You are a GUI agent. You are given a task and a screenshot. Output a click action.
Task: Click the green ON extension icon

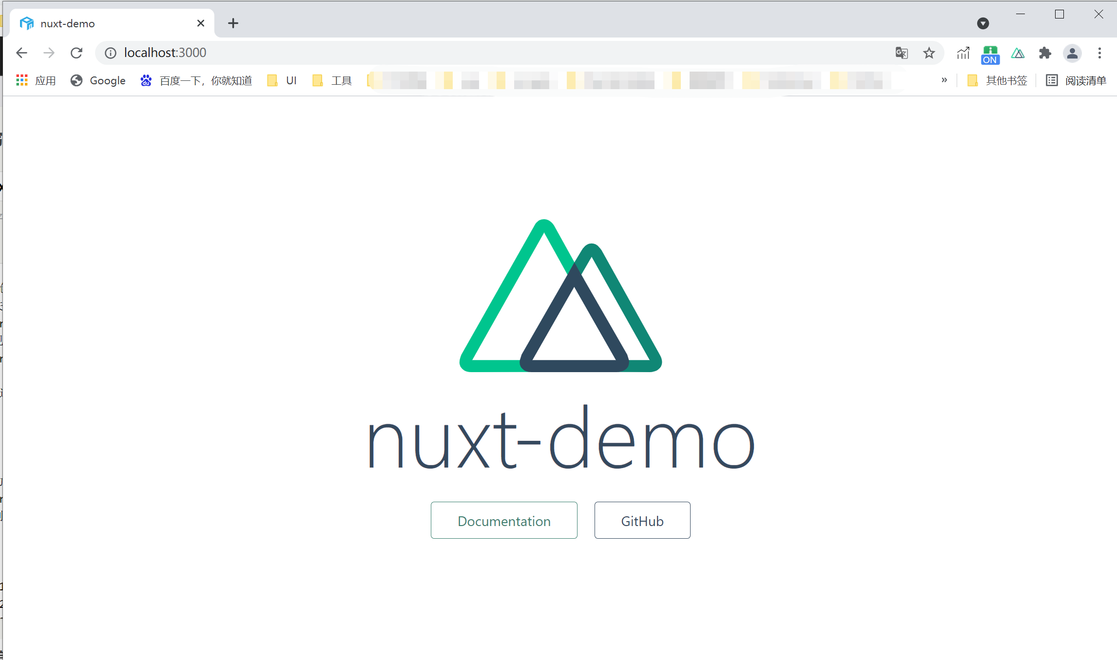990,55
